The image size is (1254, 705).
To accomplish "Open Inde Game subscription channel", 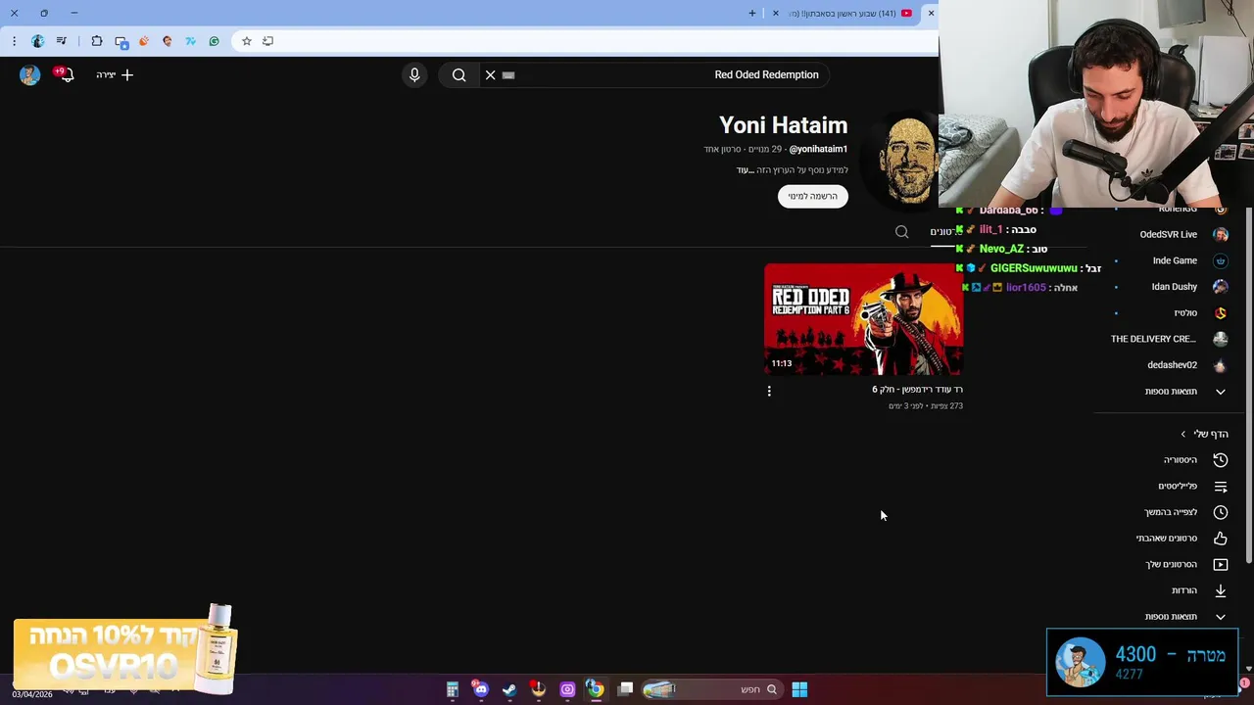I will (x=1189, y=261).
